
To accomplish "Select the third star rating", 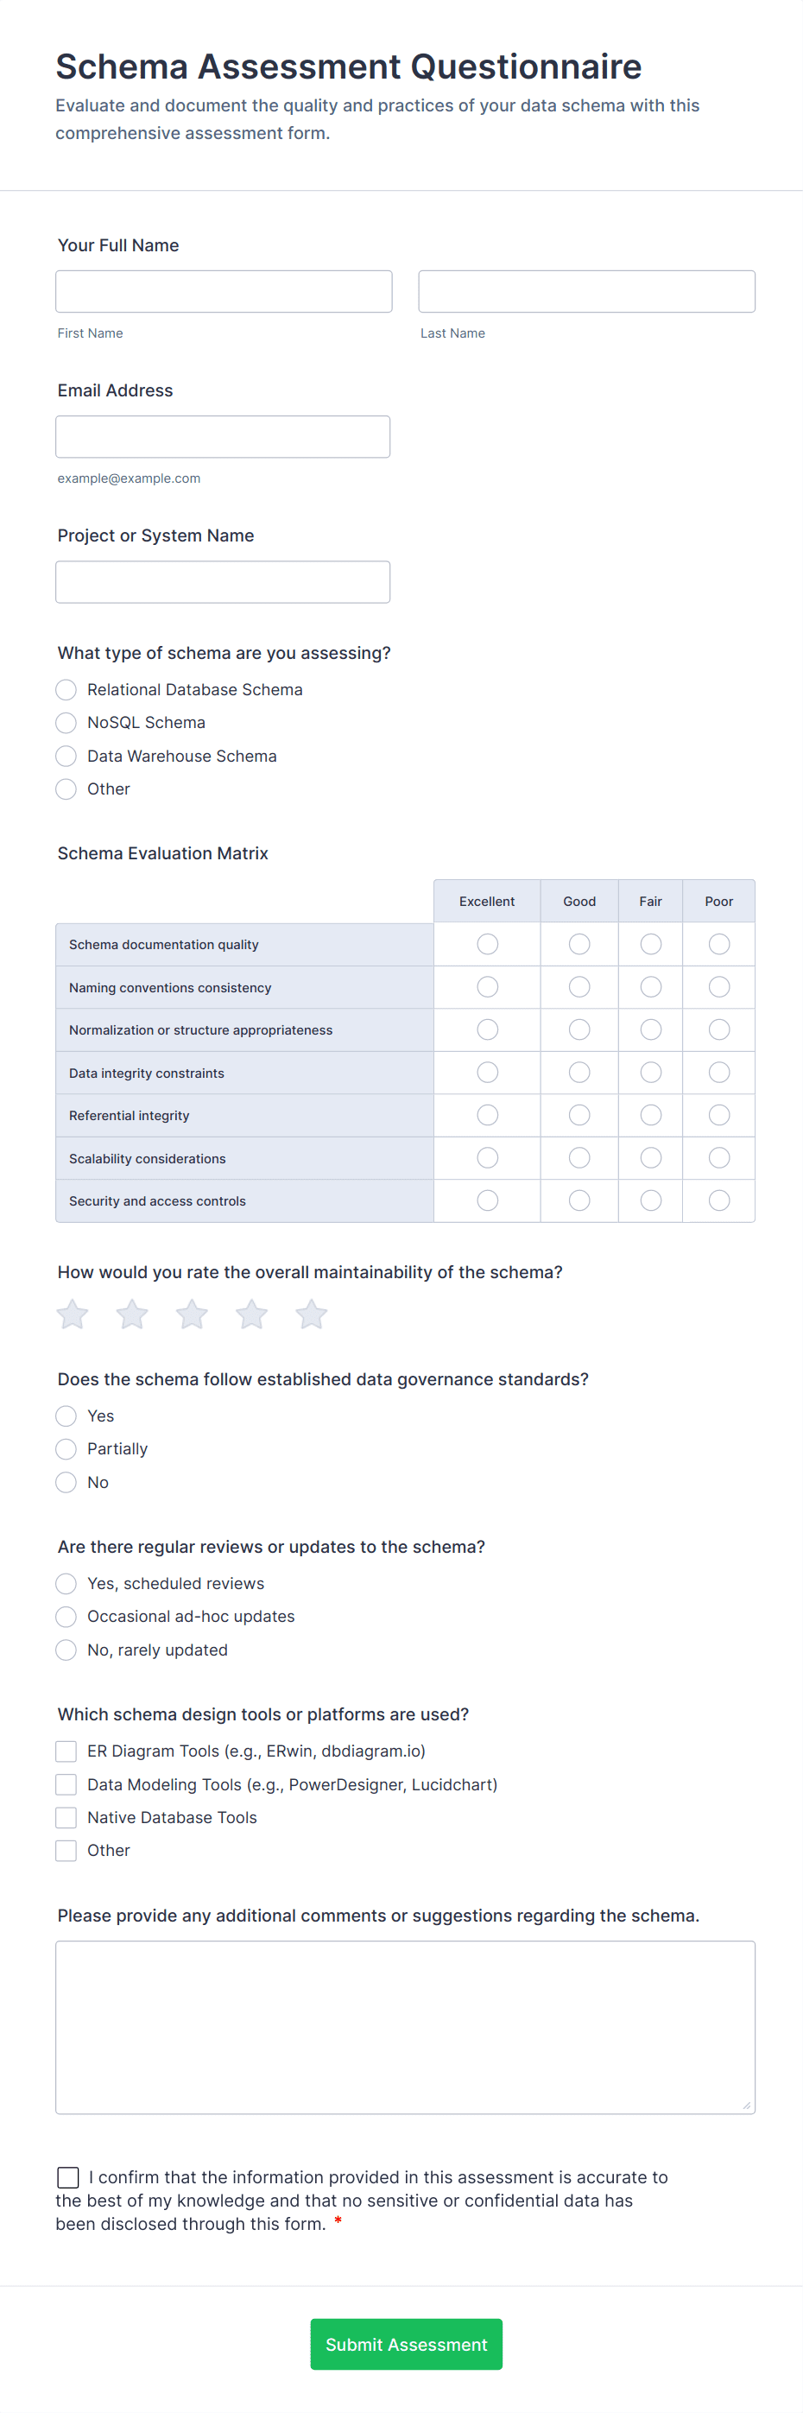I will tap(192, 1314).
